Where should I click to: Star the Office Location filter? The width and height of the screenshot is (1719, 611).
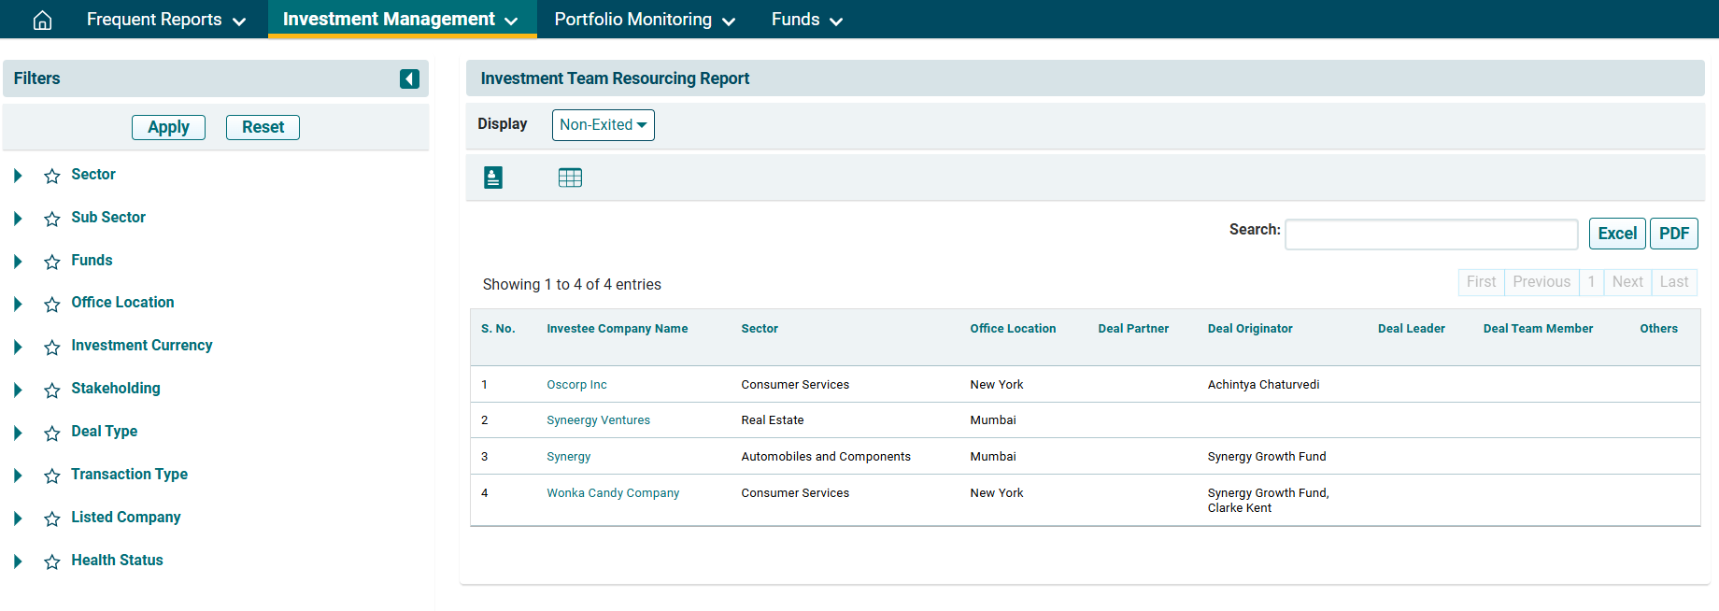pyautogui.click(x=52, y=304)
